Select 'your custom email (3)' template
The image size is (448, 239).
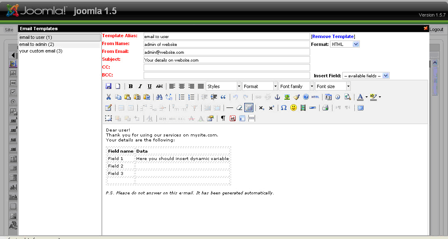coord(60,51)
